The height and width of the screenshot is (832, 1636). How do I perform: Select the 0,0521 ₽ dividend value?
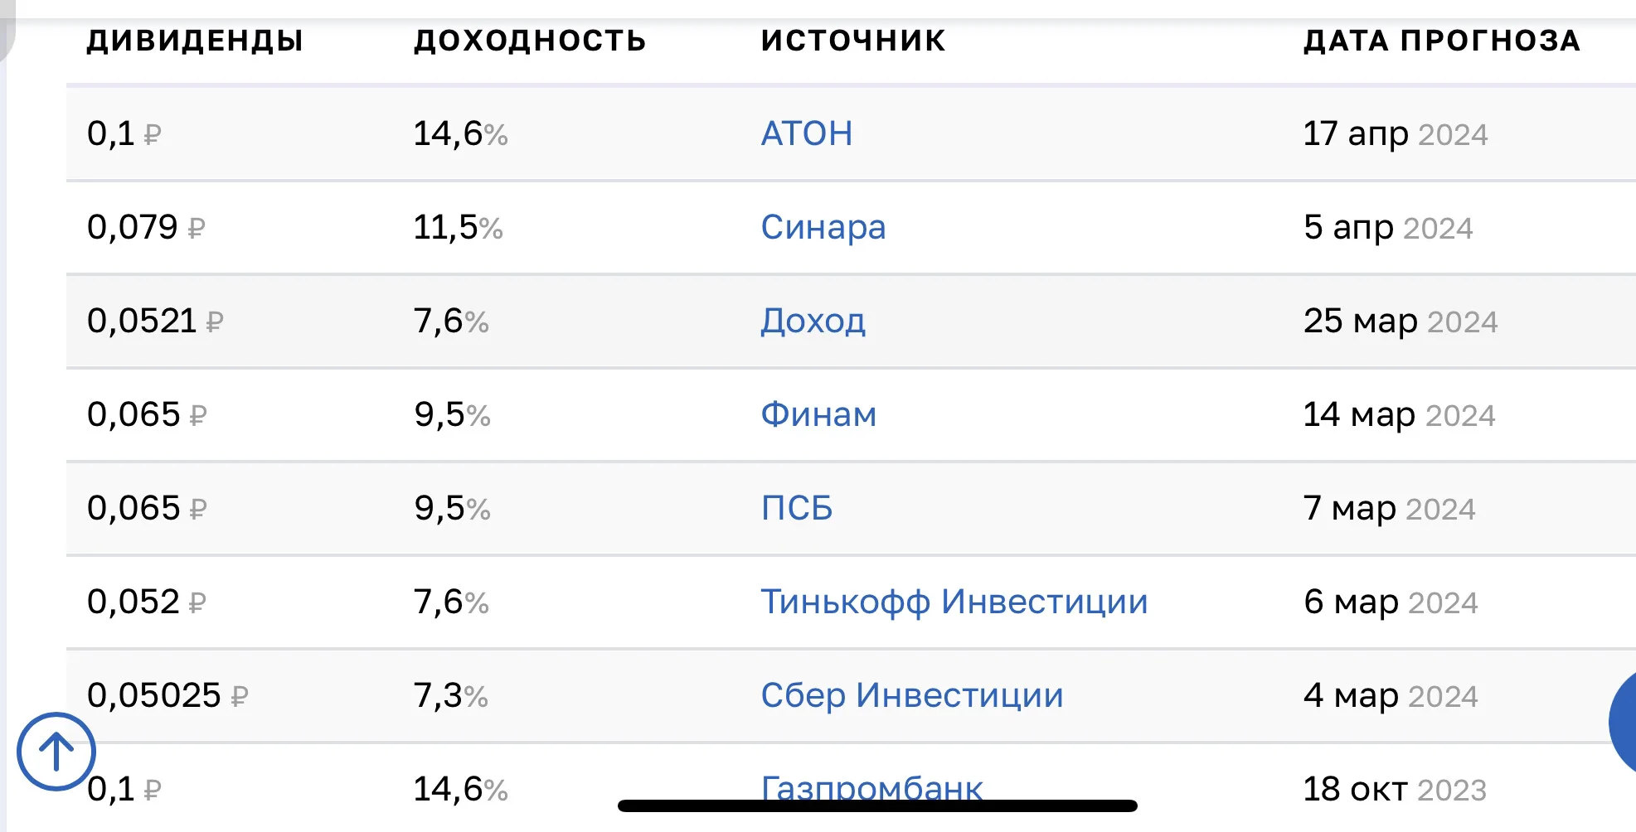(x=155, y=321)
